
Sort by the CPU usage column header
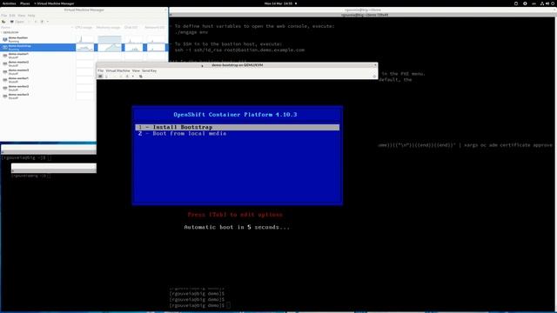84,27
